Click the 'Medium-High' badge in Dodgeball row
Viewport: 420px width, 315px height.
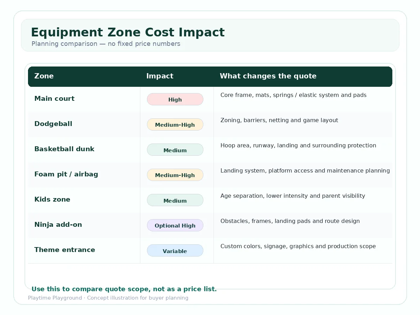(175, 125)
